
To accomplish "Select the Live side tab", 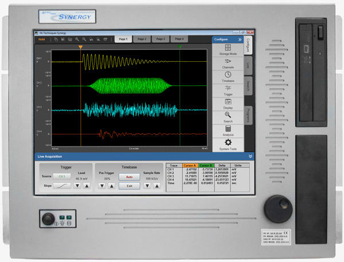I will 248,65.
